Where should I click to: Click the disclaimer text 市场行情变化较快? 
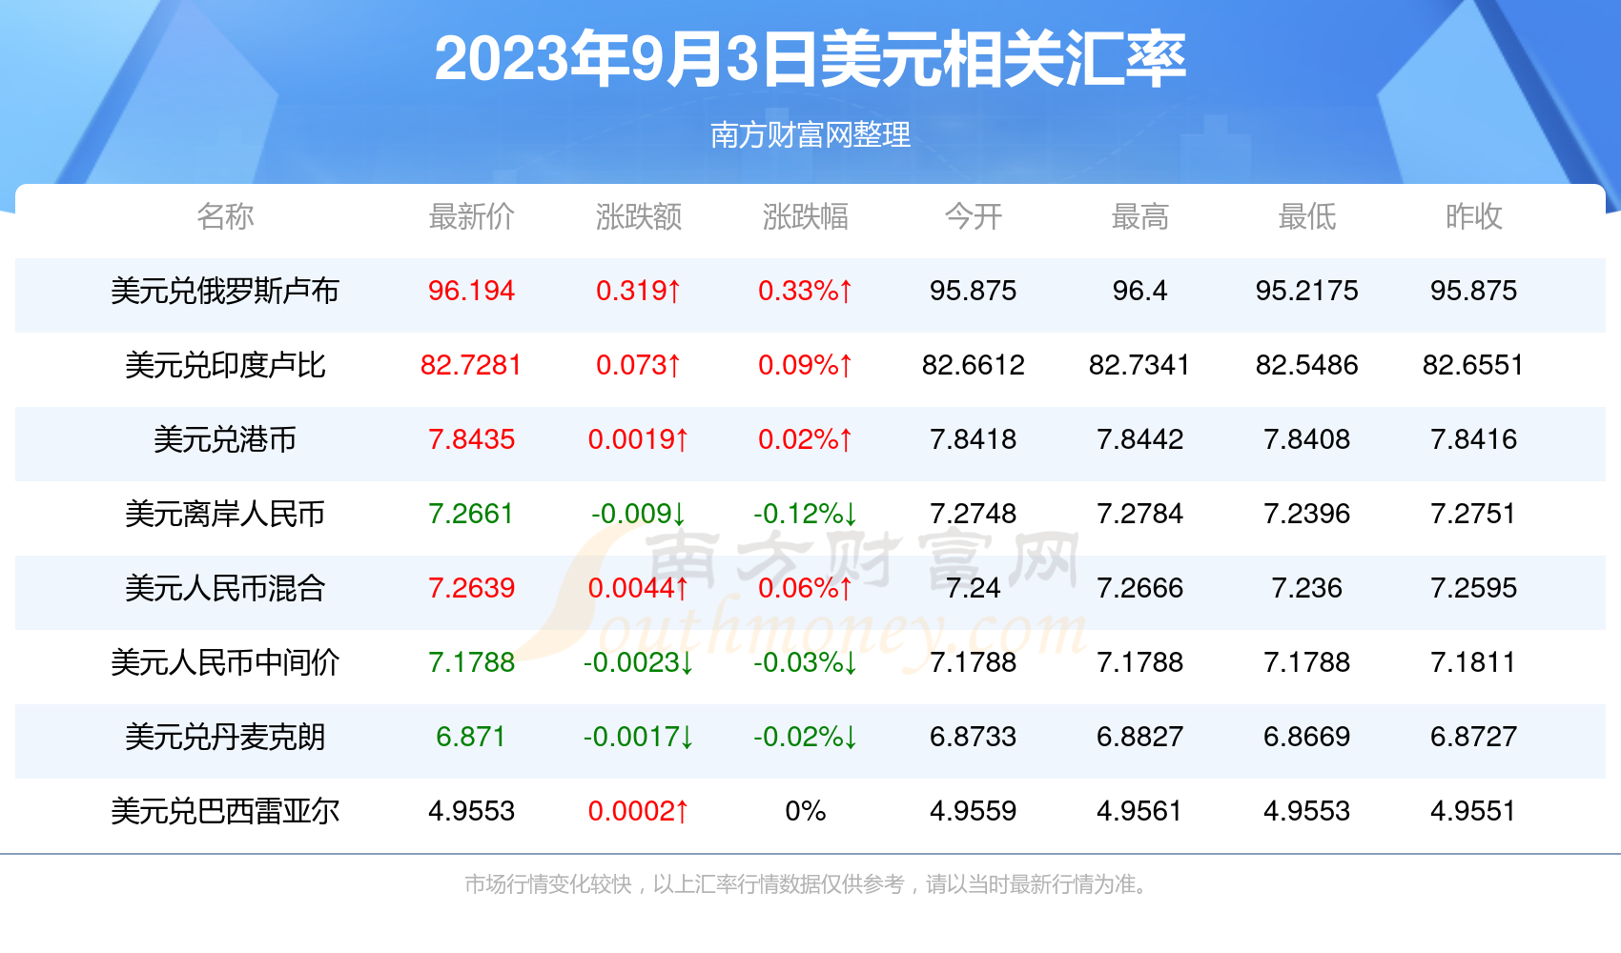tap(548, 884)
